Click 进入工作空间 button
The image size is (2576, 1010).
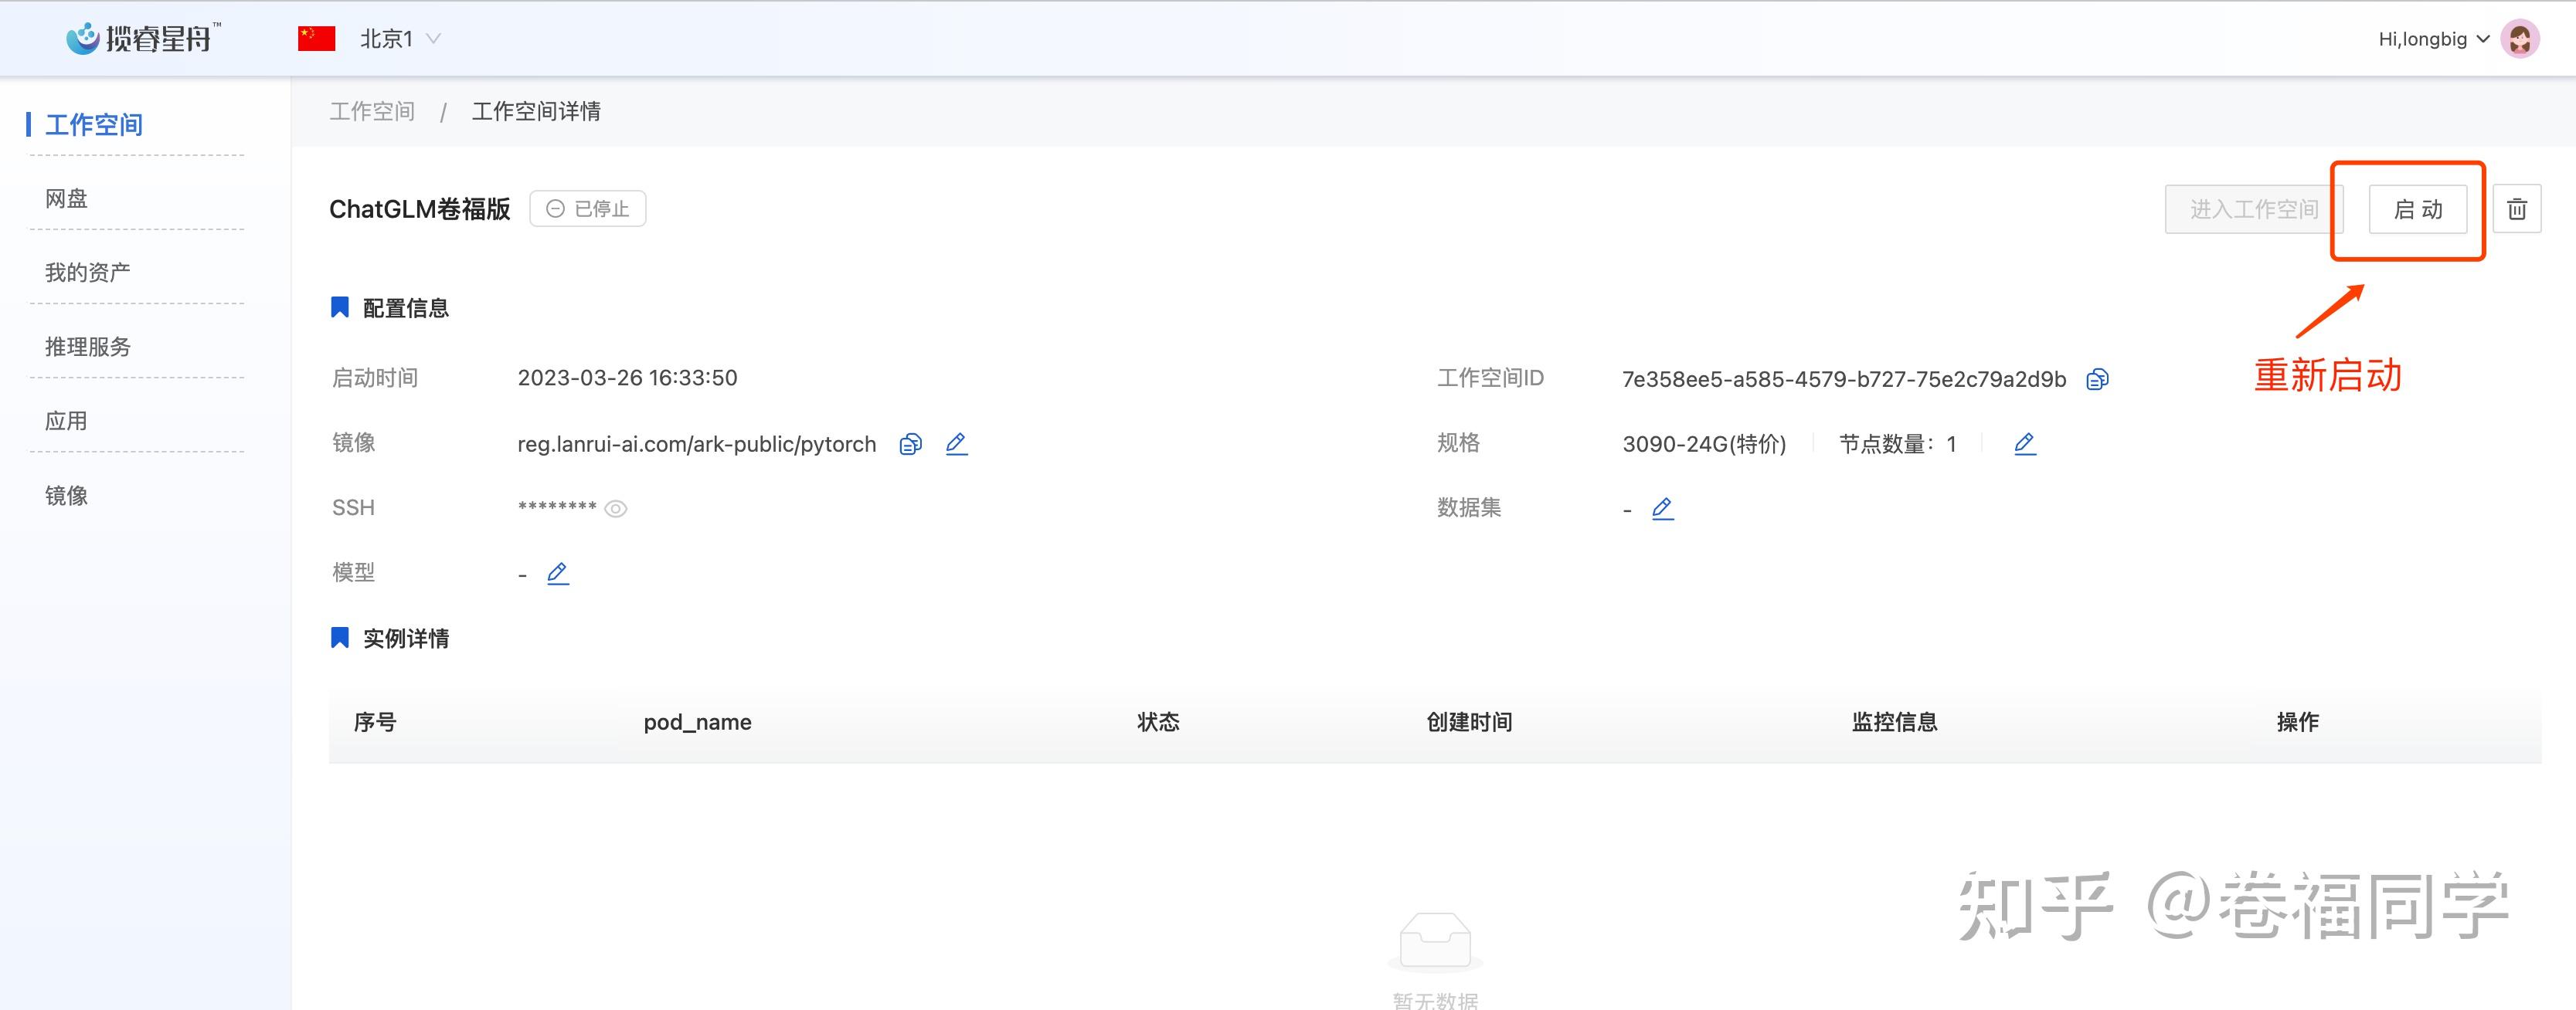tap(2252, 208)
